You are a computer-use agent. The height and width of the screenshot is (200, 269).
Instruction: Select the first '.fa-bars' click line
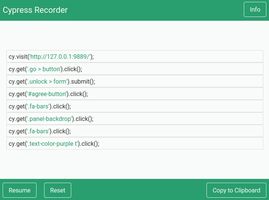pyautogui.click(x=170, y=106)
